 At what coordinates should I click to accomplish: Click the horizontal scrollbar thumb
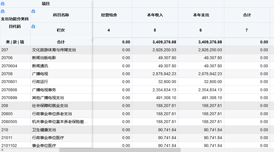120,150
